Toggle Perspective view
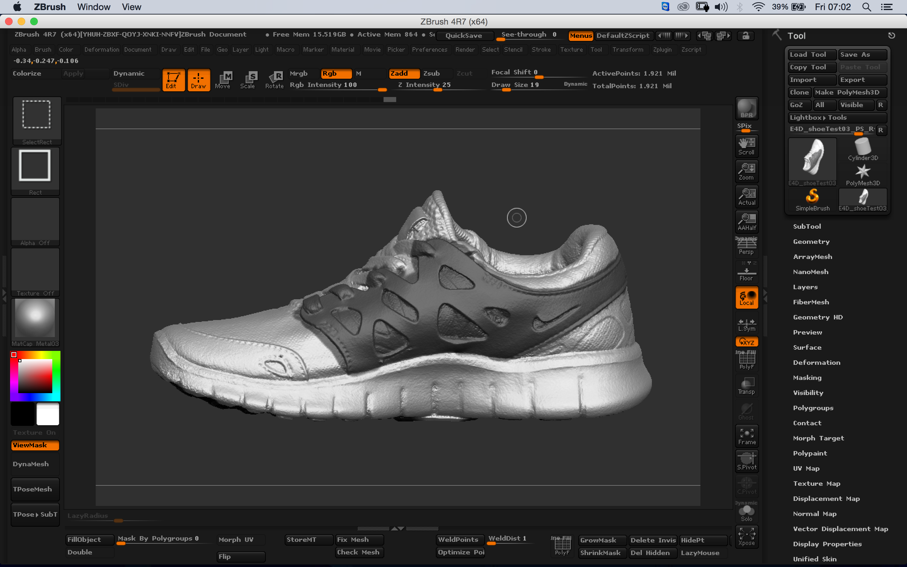Viewport: 907px width, 567px height. tap(747, 246)
